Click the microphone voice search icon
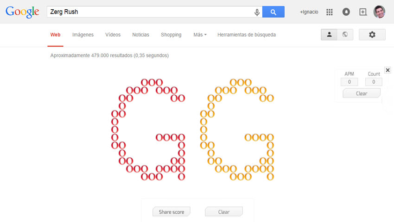Image resolution: width=394 pixels, height=222 pixels. [257, 12]
